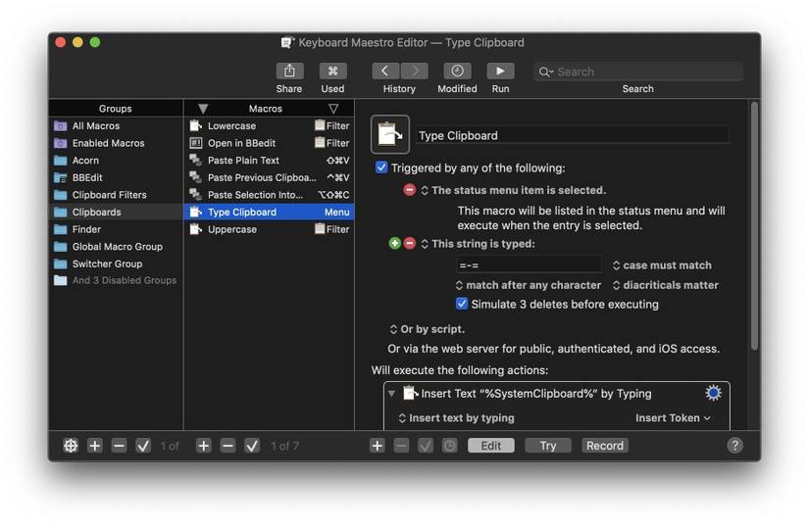This screenshot has height=525, width=809.
Task: Select the Type Clipboard macro row
Action: 270,213
